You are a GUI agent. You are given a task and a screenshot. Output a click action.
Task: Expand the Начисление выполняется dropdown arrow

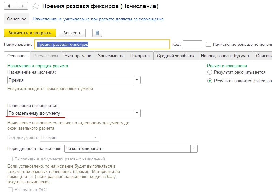coord(137,113)
